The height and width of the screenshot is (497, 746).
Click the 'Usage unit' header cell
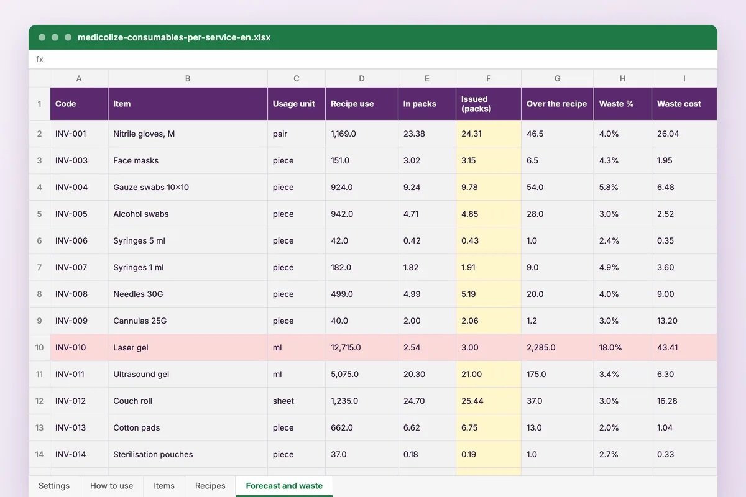[297, 104]
